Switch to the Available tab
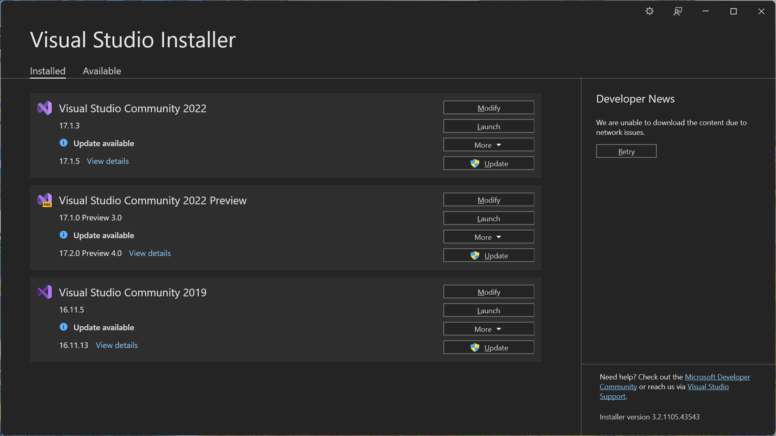 101,71
